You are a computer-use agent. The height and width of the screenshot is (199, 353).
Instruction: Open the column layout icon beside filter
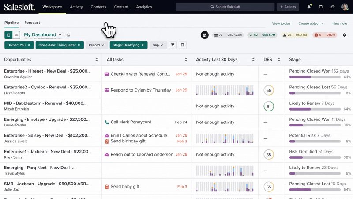tap(183, 45)
